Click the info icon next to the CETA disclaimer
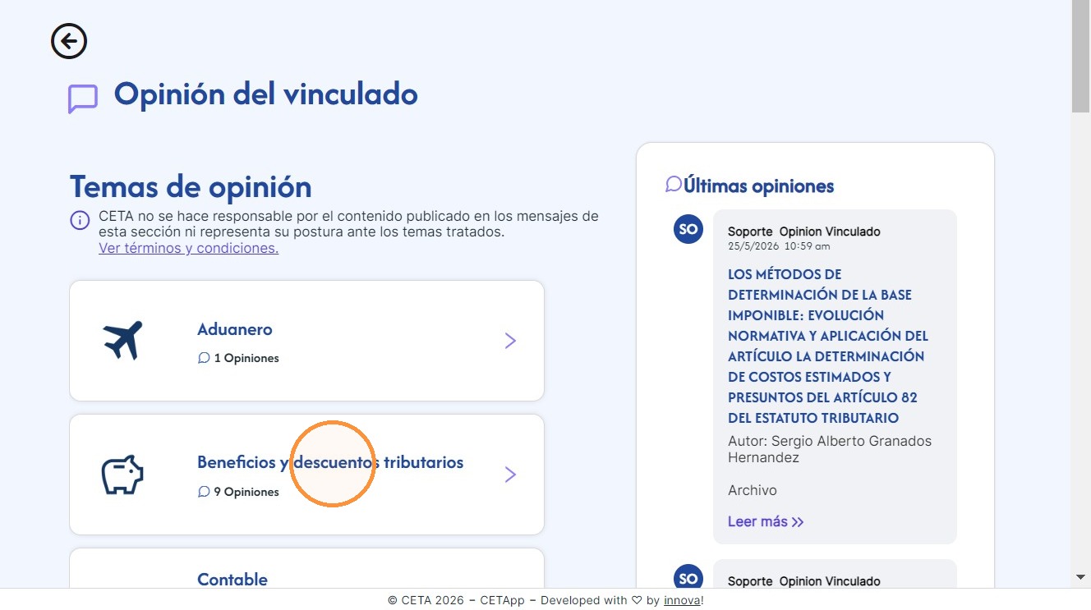Screen dimensions: 1091x610 coord(80,220)
